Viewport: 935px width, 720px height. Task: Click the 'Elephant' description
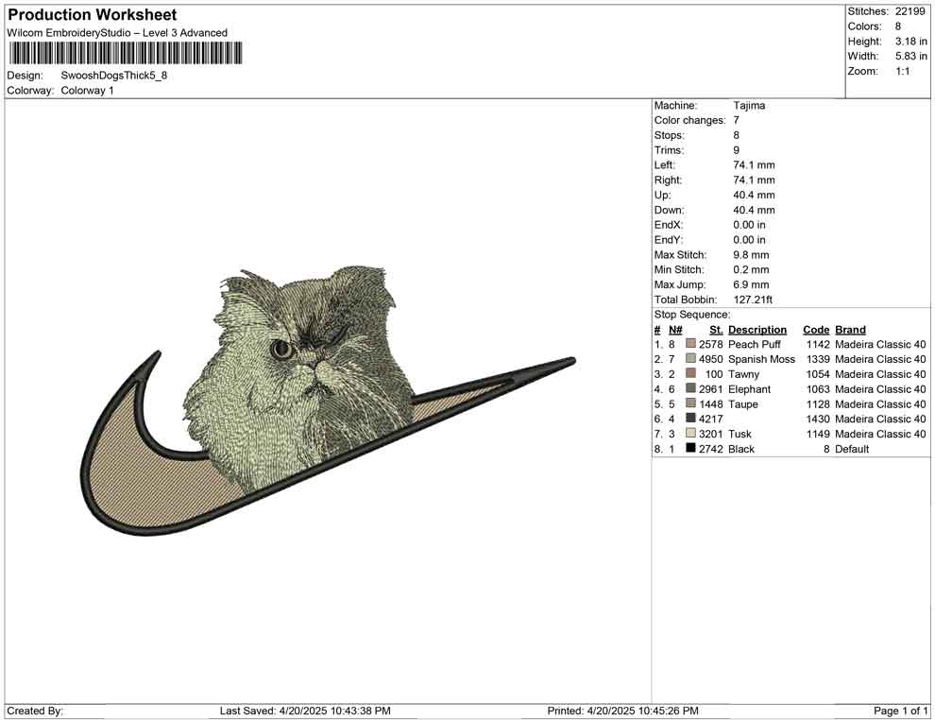(x=750, y=389)
